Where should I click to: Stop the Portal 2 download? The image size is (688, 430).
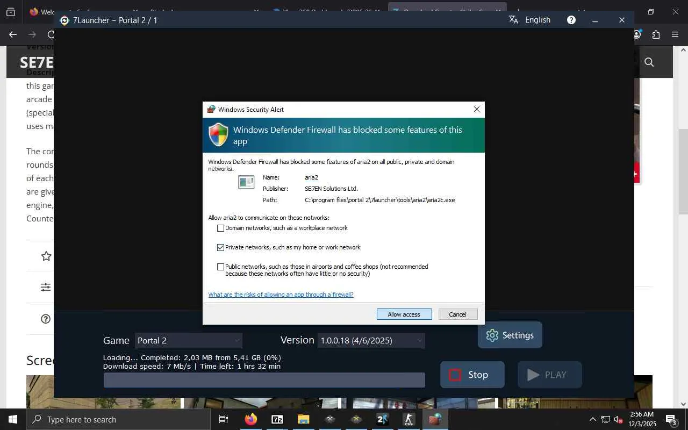click(472, 375)
